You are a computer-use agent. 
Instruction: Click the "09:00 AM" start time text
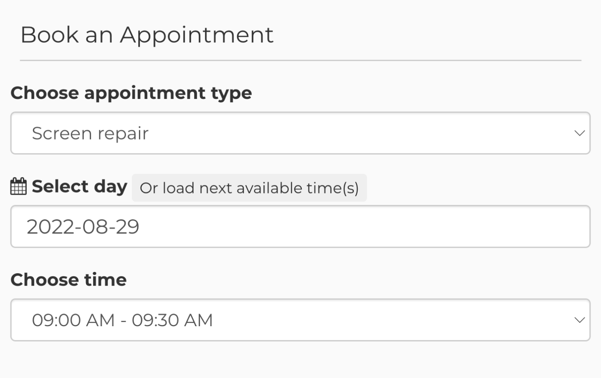[x=73, y=320]
